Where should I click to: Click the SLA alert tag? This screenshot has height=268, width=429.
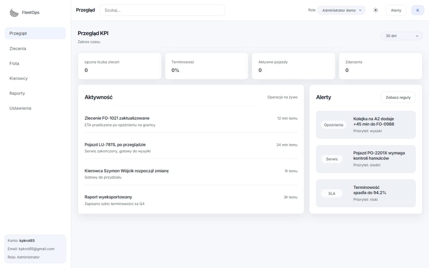click(x=332, y=193)
